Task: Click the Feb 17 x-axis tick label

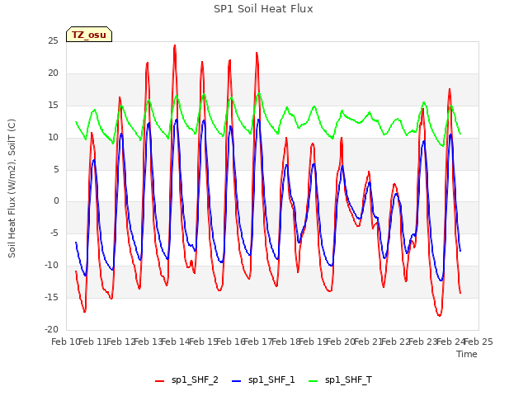Action: [x=258, y=342]
